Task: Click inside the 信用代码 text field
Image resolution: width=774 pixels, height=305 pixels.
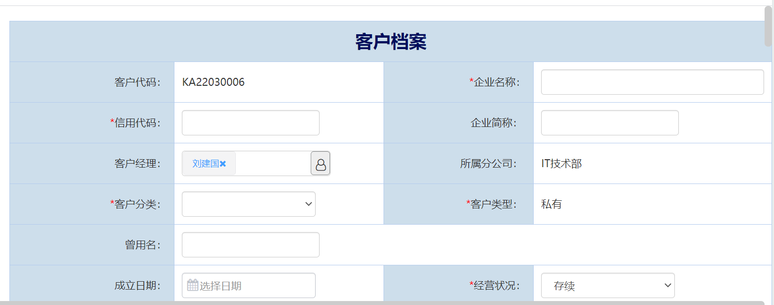Action: click(250, 122)
